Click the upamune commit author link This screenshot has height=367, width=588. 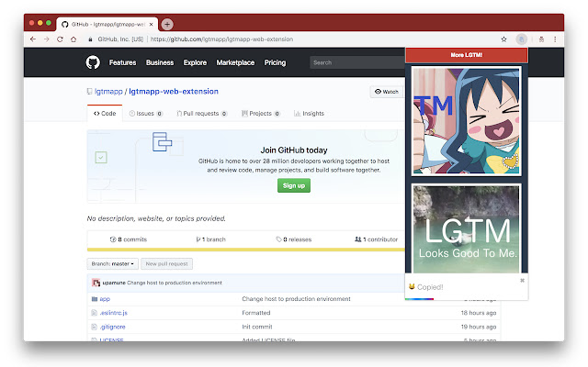tap(114, 283)
